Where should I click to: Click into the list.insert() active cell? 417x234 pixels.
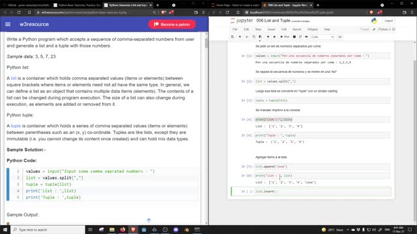(x=323, y=191)
